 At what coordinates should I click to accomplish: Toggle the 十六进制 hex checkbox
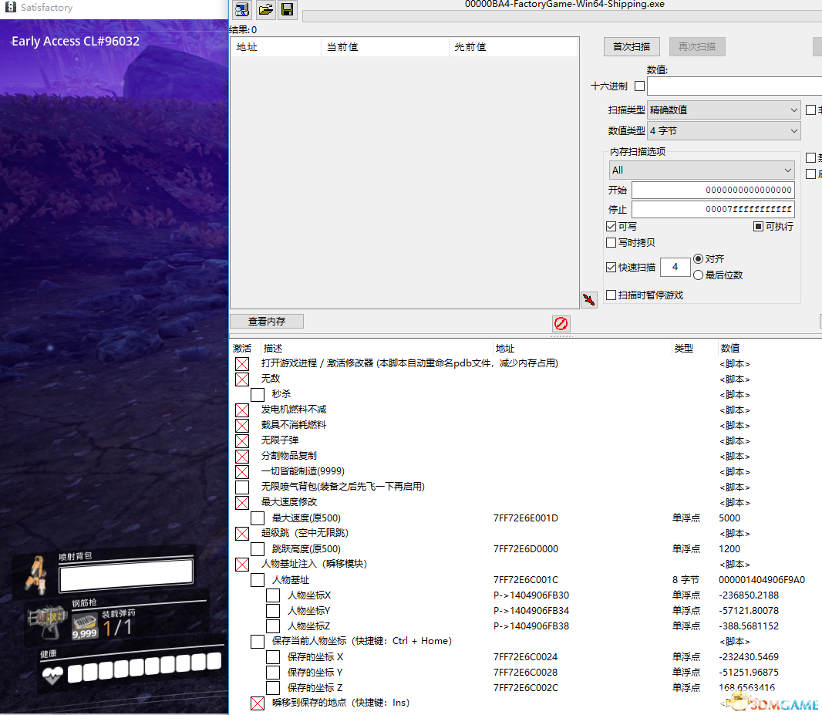(639, 86)
